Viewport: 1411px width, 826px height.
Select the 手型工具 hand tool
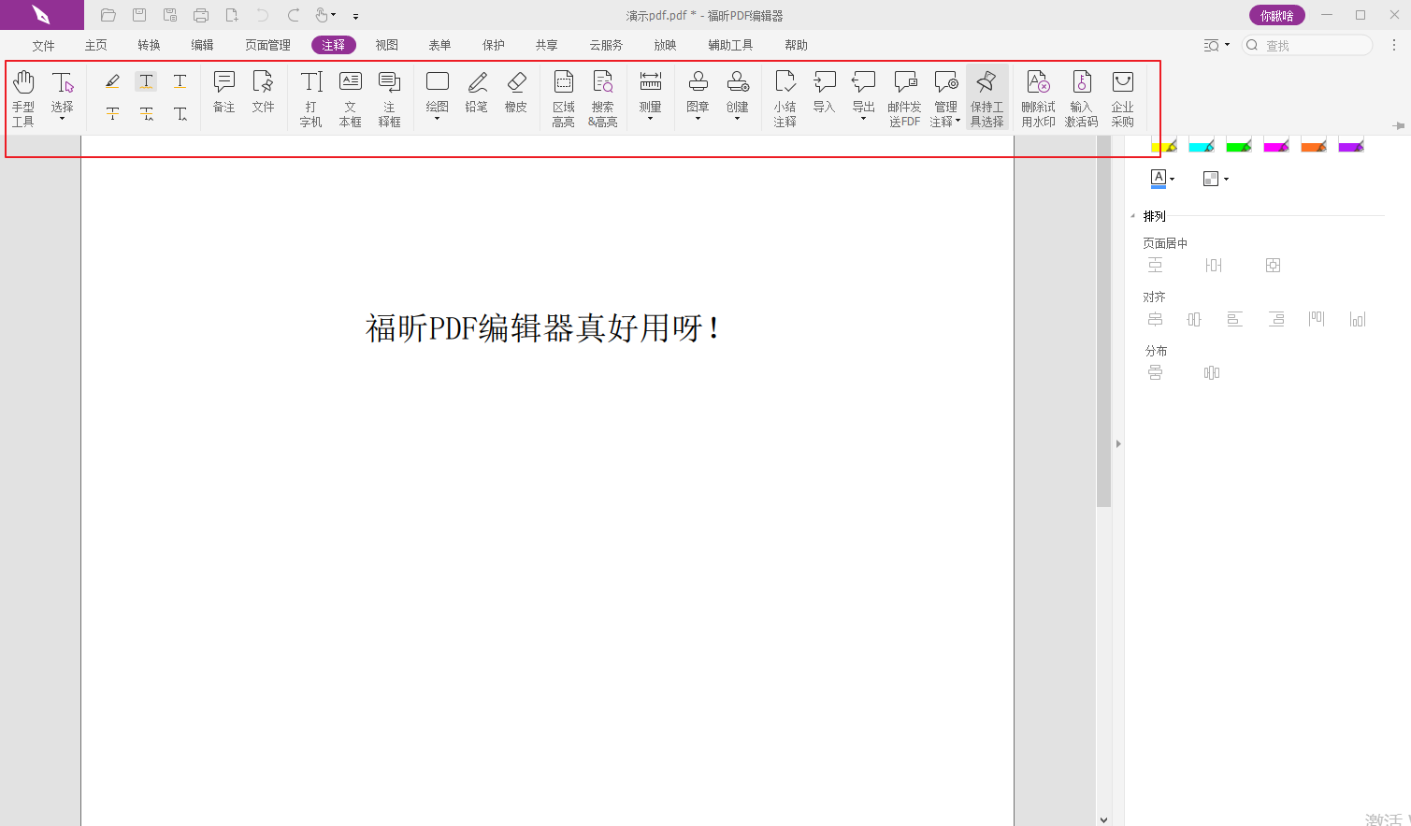pyautogui.click(x=23, y=98)
